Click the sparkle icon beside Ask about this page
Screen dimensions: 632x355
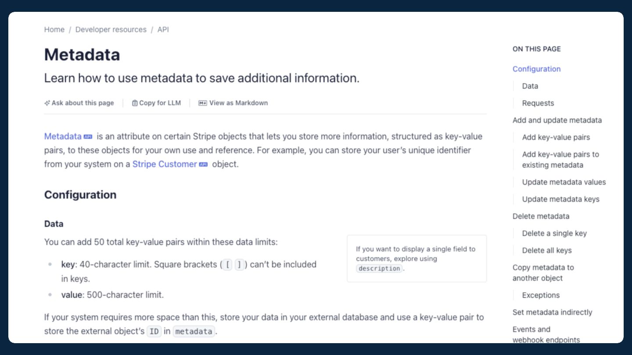click(47, 103)
